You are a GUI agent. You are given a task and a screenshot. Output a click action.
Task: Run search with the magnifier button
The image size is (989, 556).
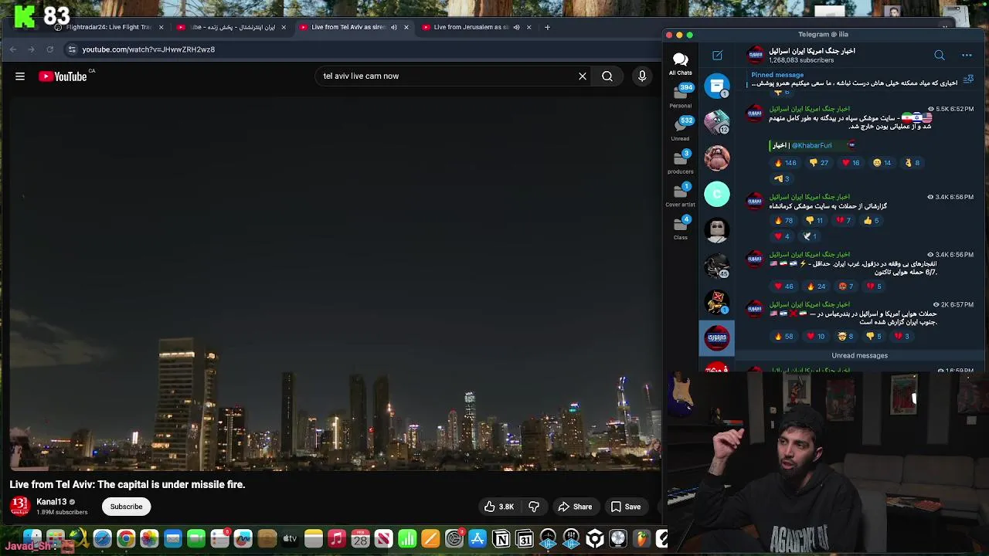click(x=607, y=76)
